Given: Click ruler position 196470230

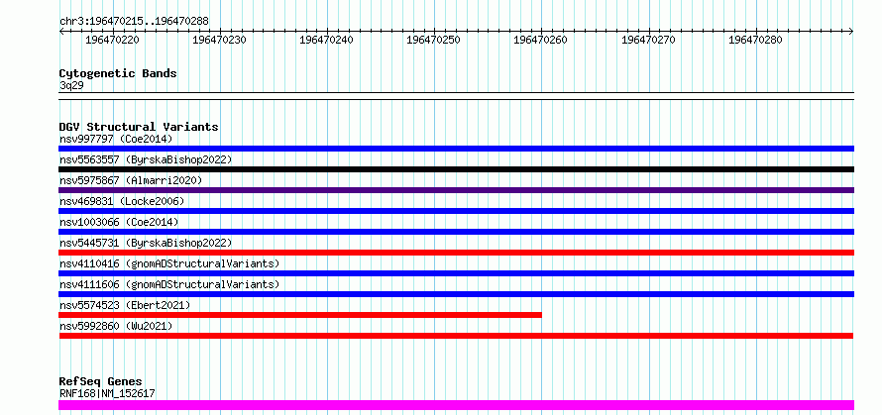Looking at the screenshot, I should pyautogui.click(x=219, y=40).
